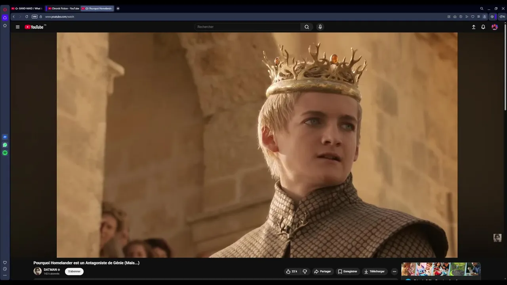Reload the page with the refresh icon

tap(27, 17)
